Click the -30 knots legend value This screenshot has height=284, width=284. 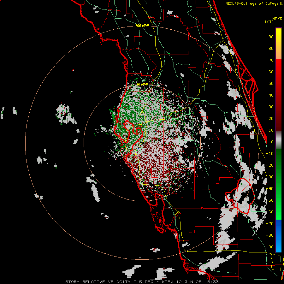pos(270,177)
